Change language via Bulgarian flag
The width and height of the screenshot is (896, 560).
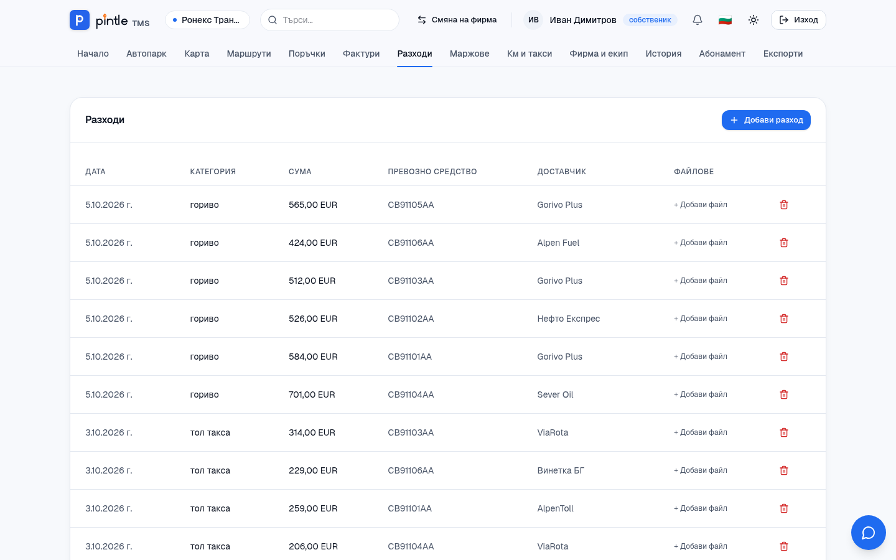point(725,20)
